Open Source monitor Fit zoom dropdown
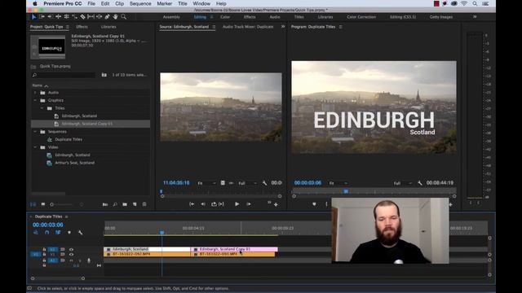 [x=206, y=183]
